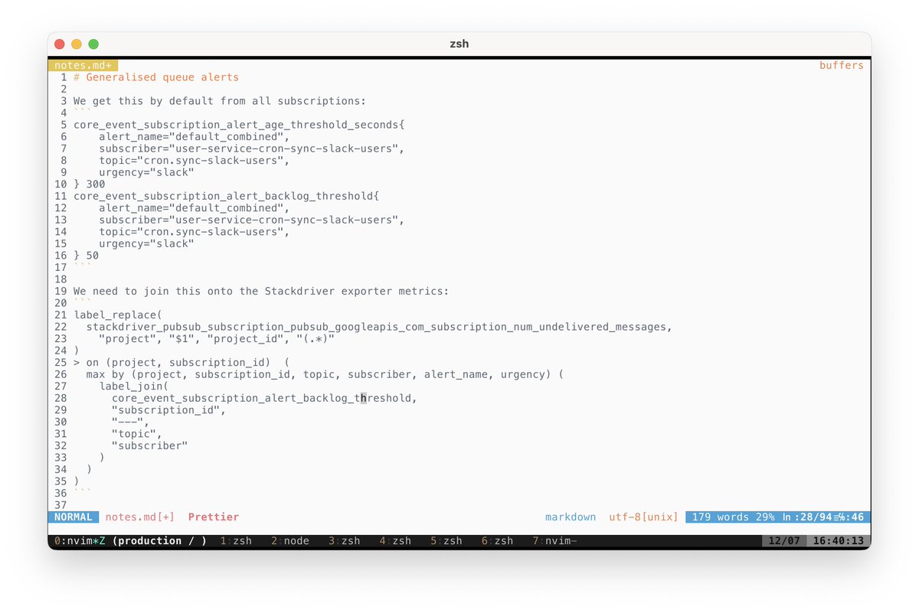Switch to tmux window 6:zsh
The width and height of the screenshot is (919, 613).
(x=497, y=541)
